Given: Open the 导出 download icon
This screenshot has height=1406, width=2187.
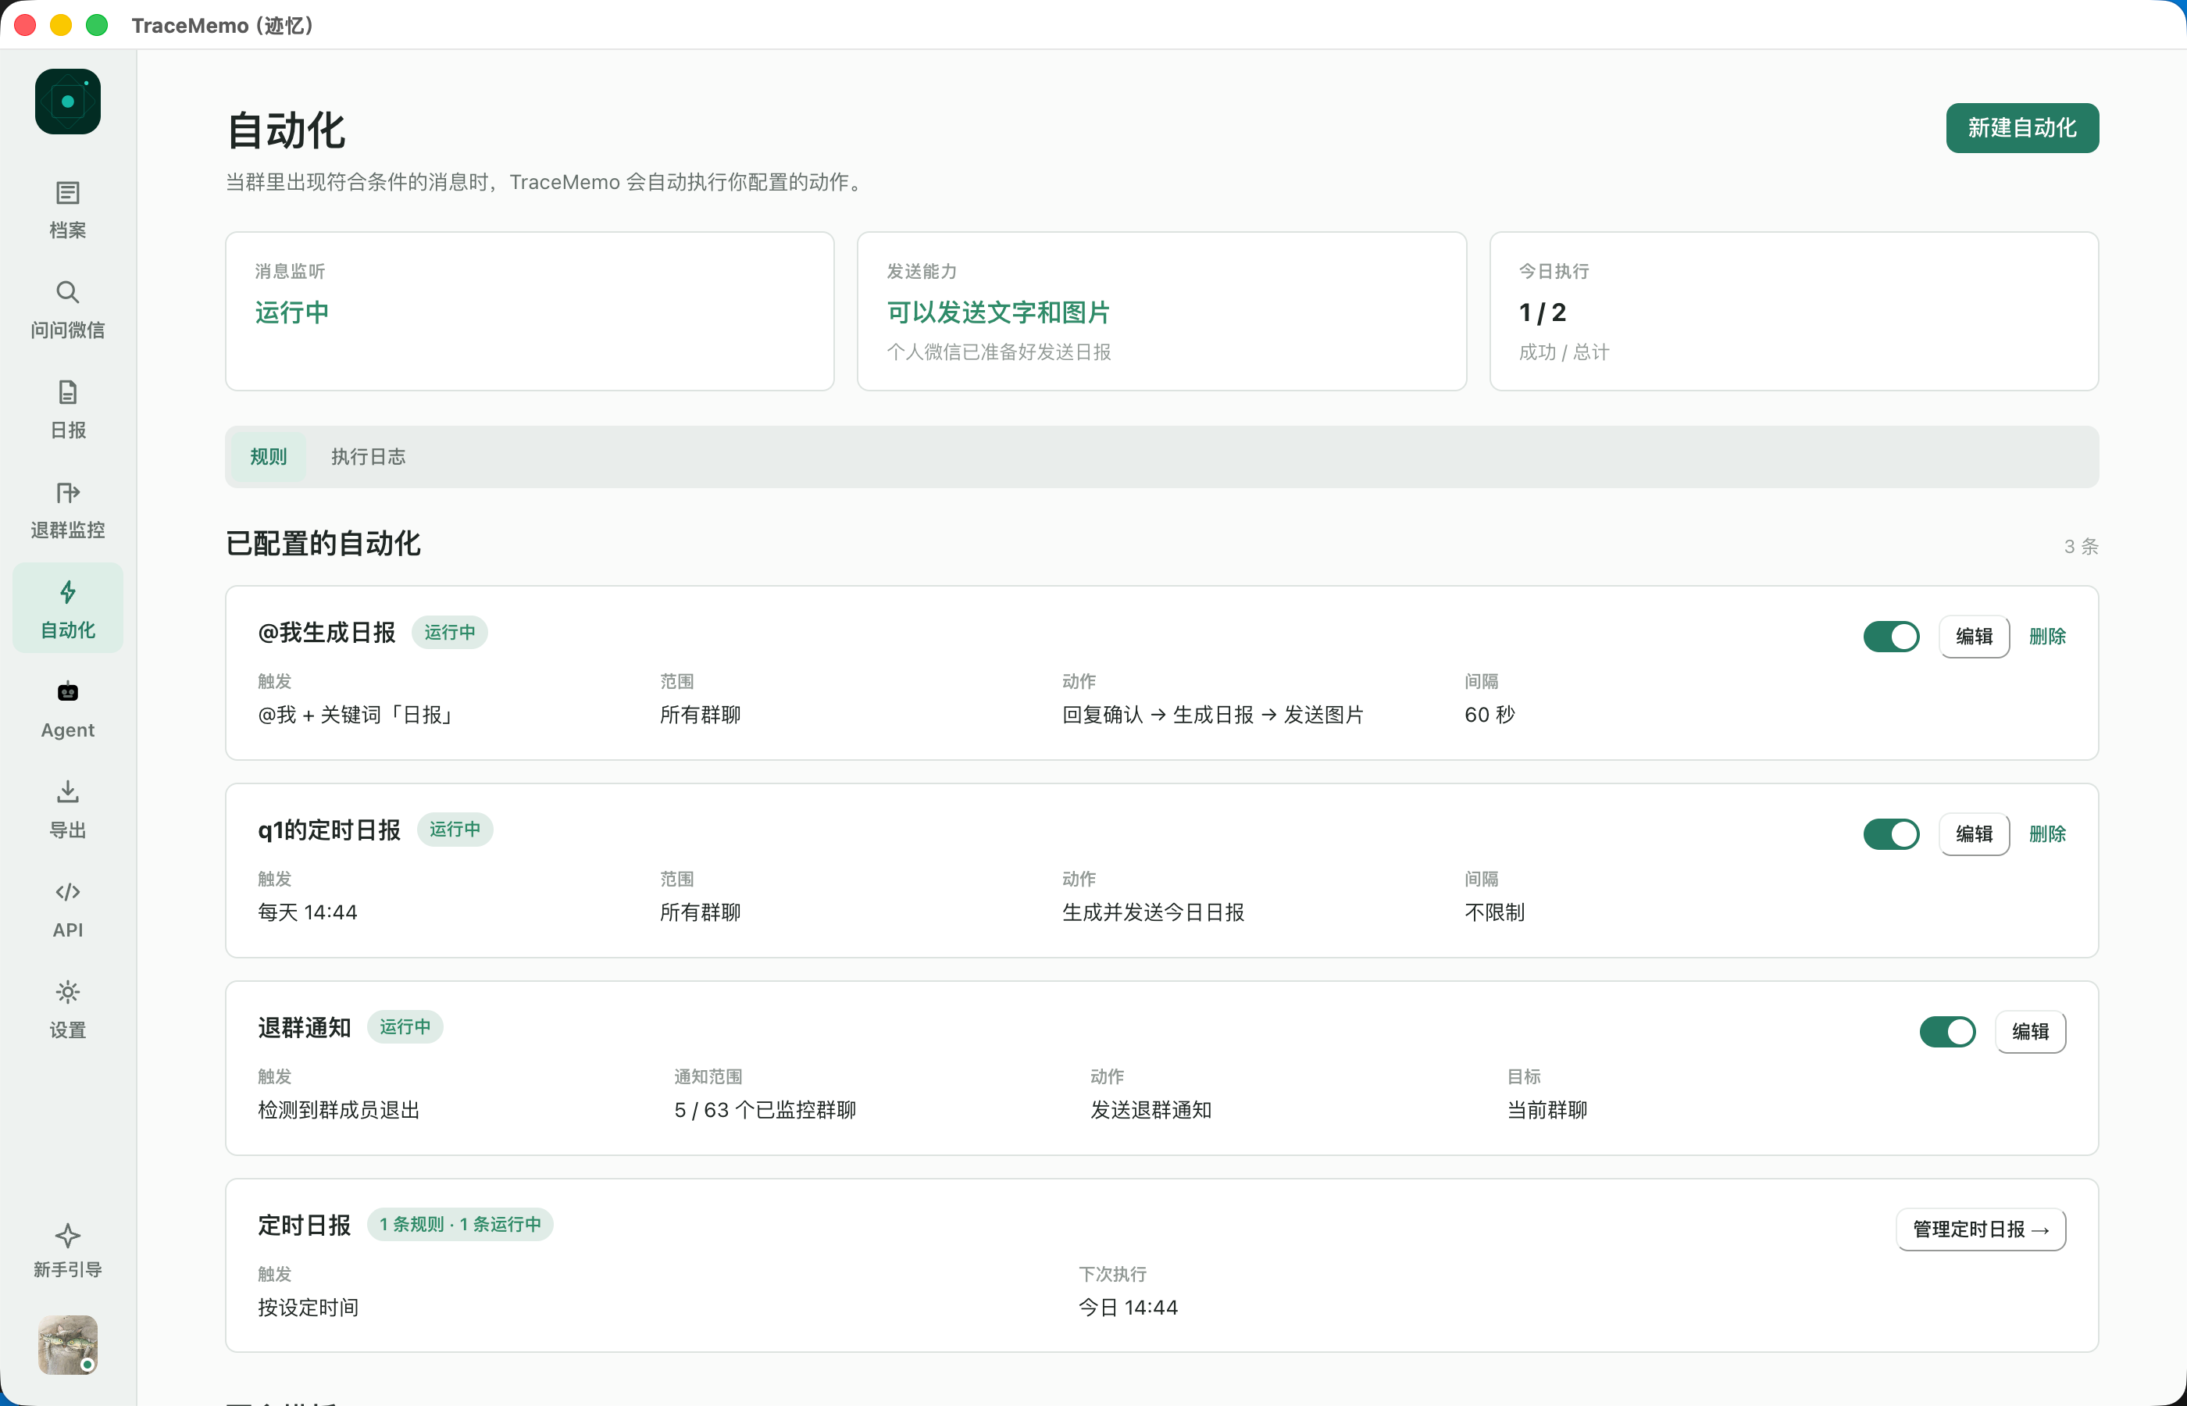Looking at the screenshot, I should [x=67, y=791].
